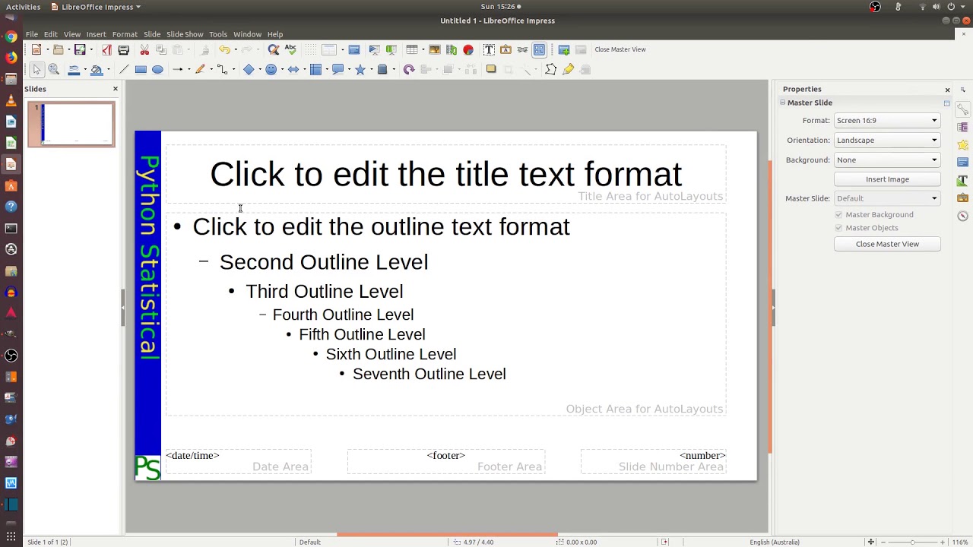
Task: Open the Help menu
Action: pos(275,34)
